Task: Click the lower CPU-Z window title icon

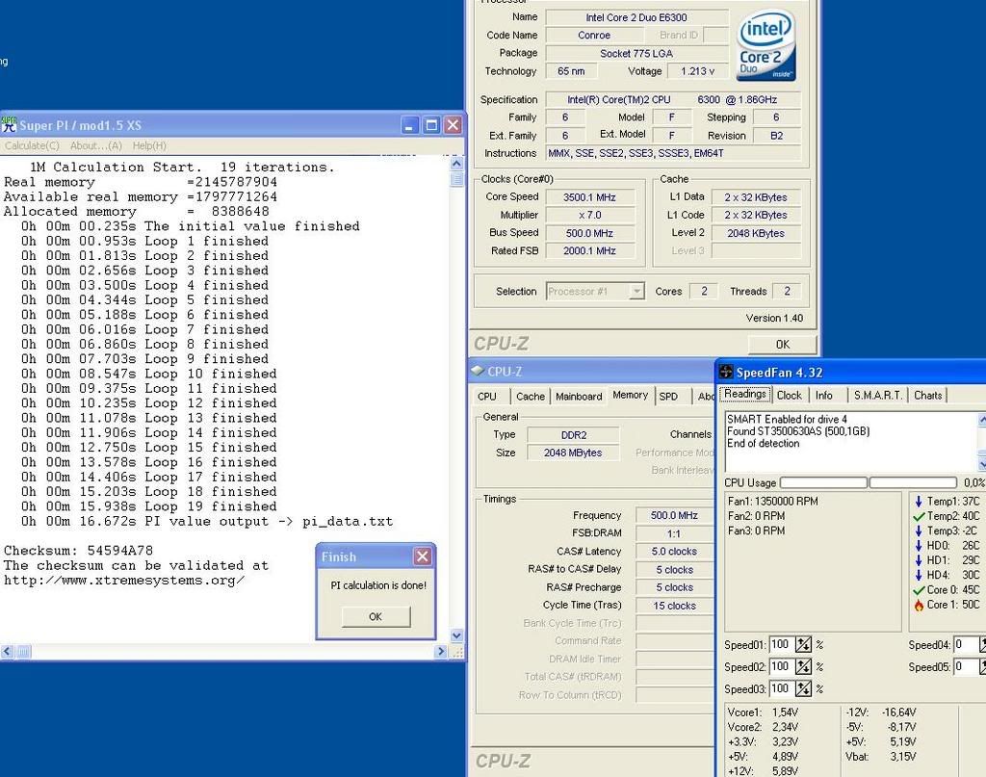Action: (x=478, y=371)
